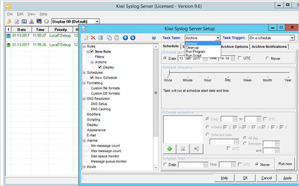Image resolution: width=299 pixels, height=186 pixels.
Task: Collapse the Schedules tree node
Action: point(84,72)
